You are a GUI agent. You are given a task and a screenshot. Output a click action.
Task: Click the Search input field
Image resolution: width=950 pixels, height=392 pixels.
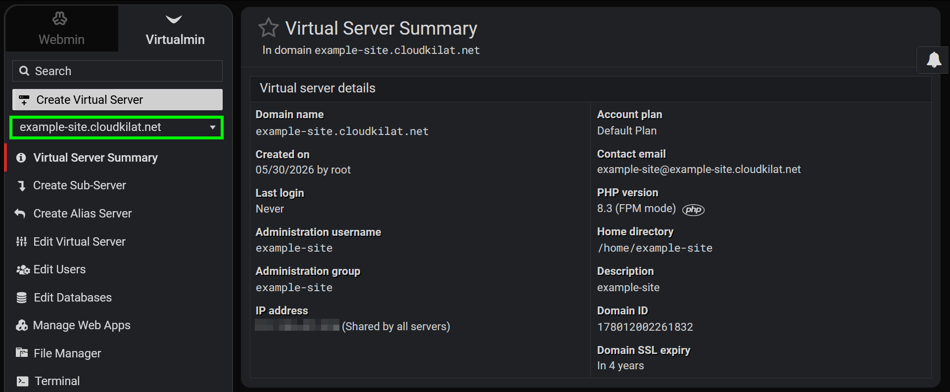tap(117, 71)
